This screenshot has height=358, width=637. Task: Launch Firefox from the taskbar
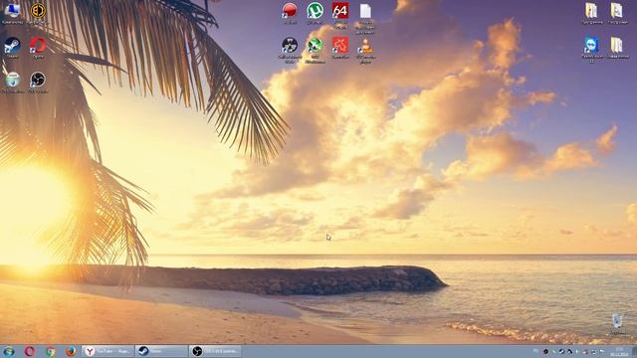(71, 351)
